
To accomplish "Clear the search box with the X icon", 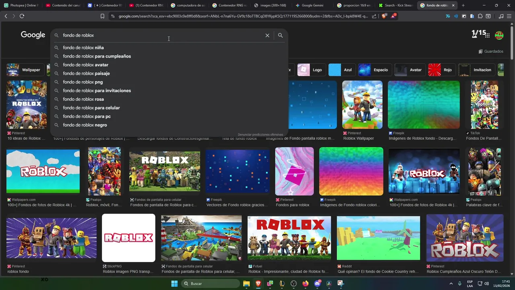I will pos(267,35).
